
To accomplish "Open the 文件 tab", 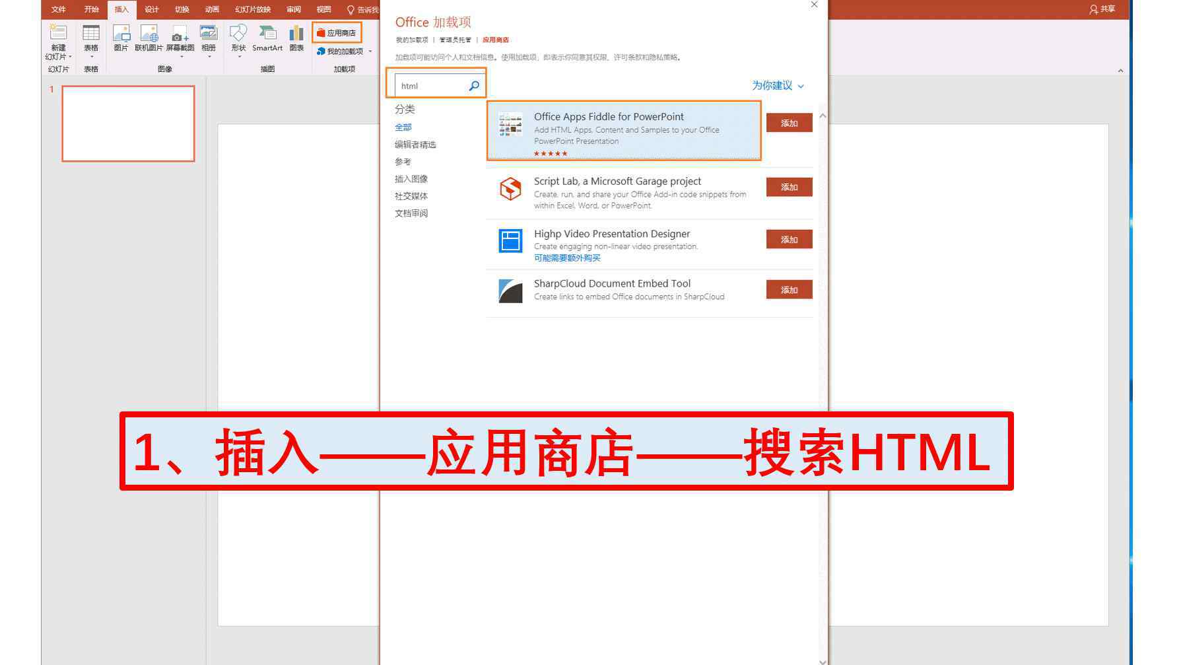I will tap(59, 9).
